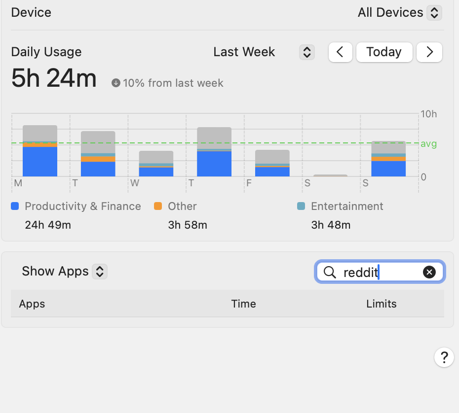Expand the Last Week period selector
This screenshot has width=459, height=413.
pos(306,52)
